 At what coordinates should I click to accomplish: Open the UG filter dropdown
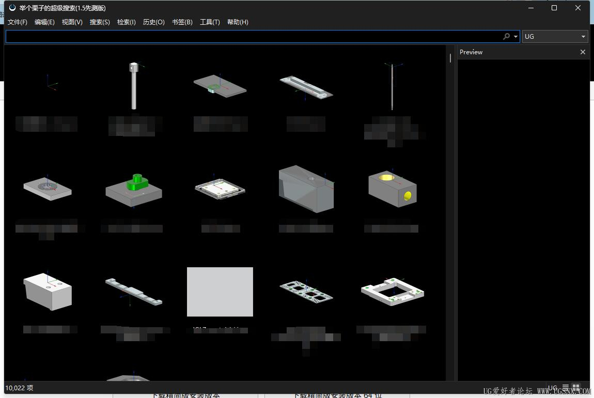(555, 36)
